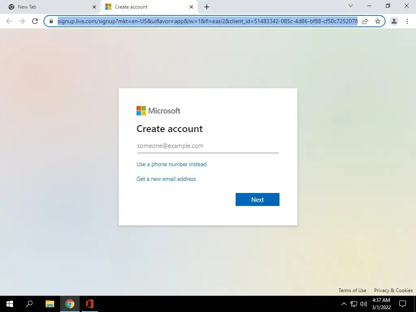
Task: Open the Privacy & Cookies link
Action: click(x=393, y=290)
